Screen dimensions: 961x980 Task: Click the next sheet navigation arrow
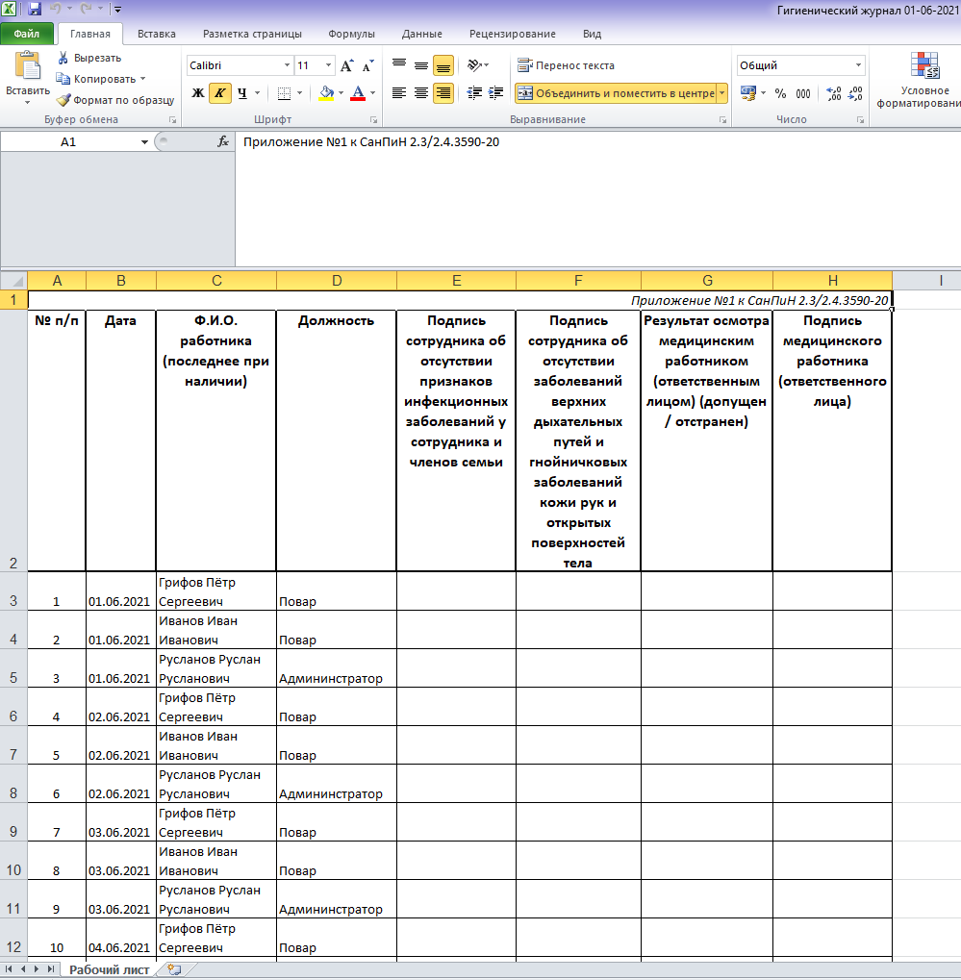pos(37,969)
